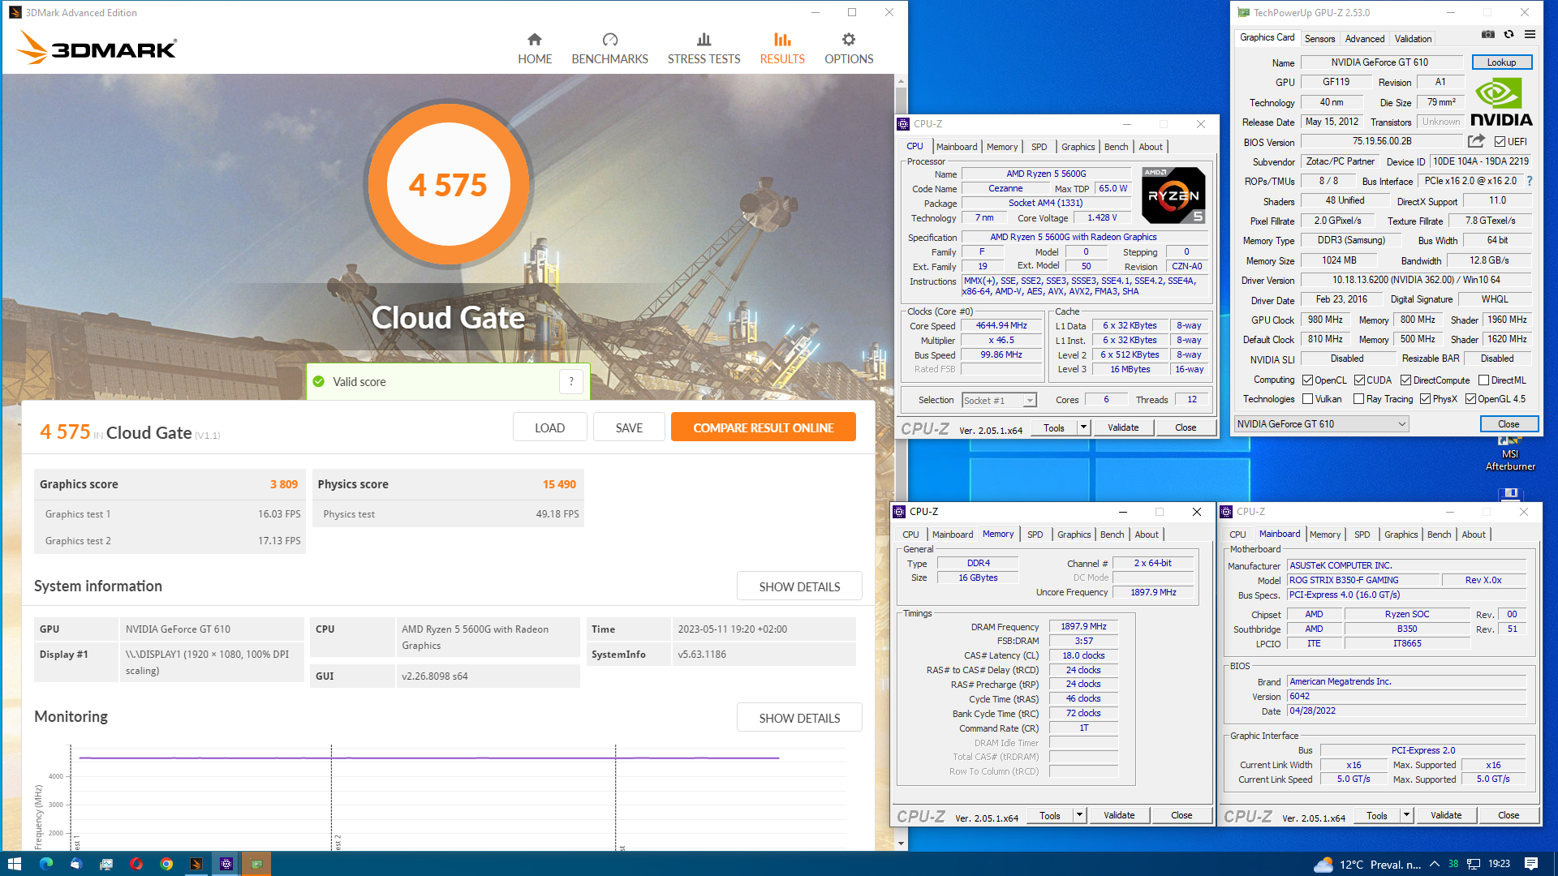Toggle the UEFI checkbox in GPU-Z
Screen dimensions: 1558x876
coord(1500,142)
